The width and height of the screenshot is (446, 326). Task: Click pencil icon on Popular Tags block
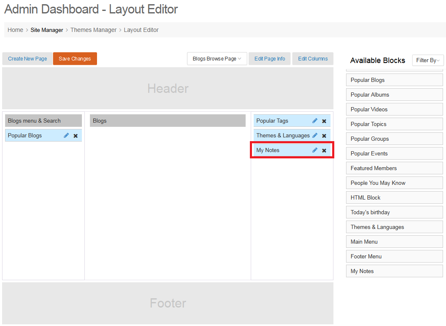pos(315,121)
